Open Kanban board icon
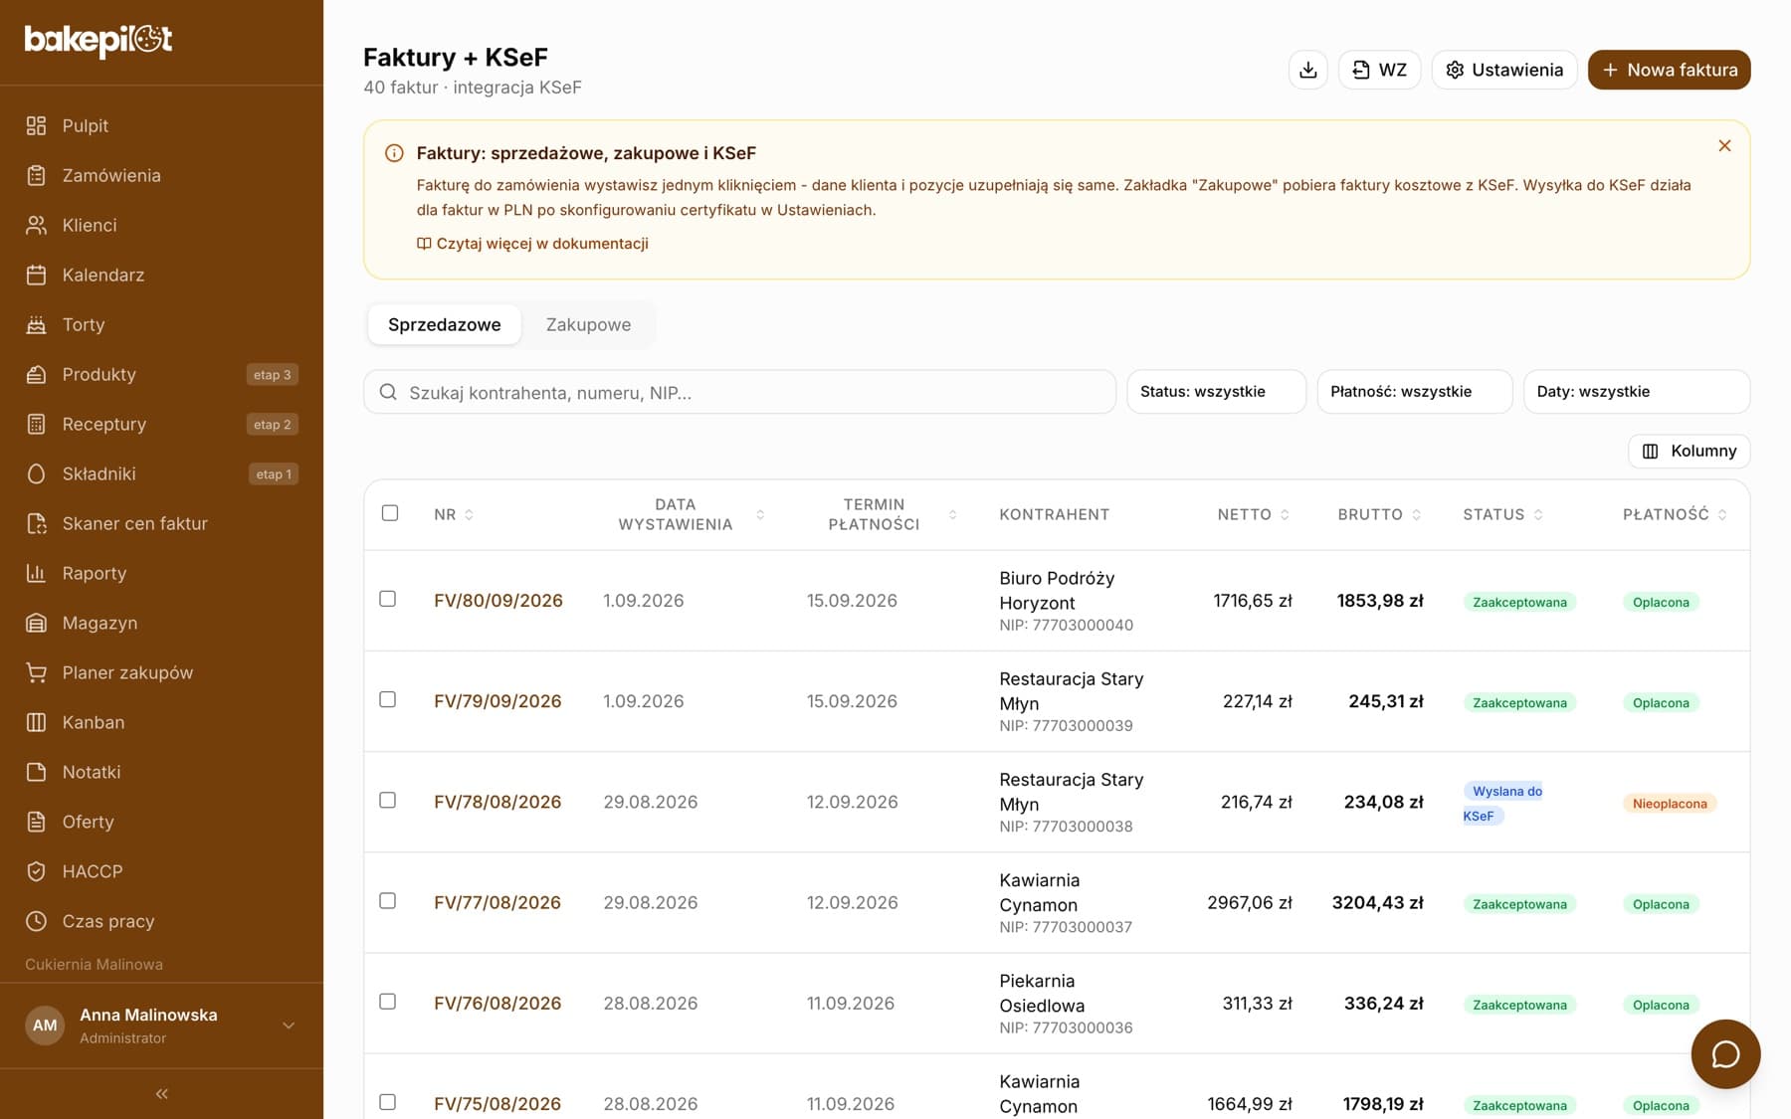The height and width of the screenshot is (1119, 1791). pos(37,722)
